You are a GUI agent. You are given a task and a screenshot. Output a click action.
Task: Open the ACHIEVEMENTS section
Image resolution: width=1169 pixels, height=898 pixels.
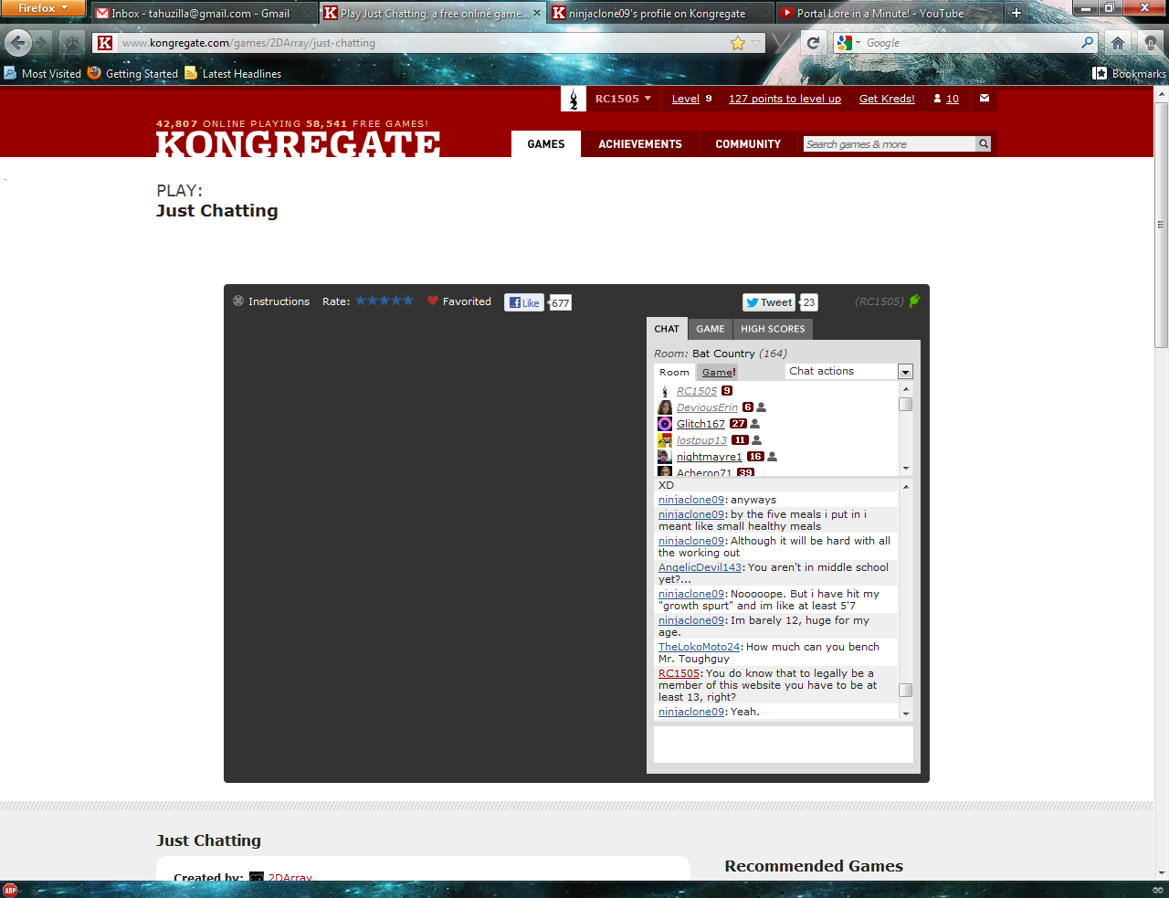pos(640,143)
